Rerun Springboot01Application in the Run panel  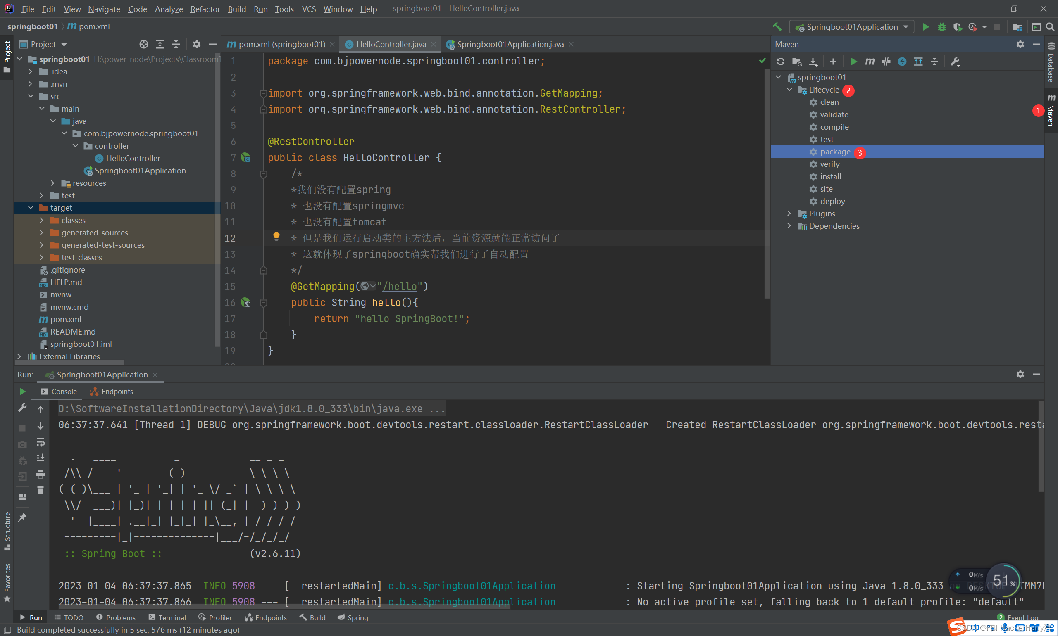coord(22,391)
